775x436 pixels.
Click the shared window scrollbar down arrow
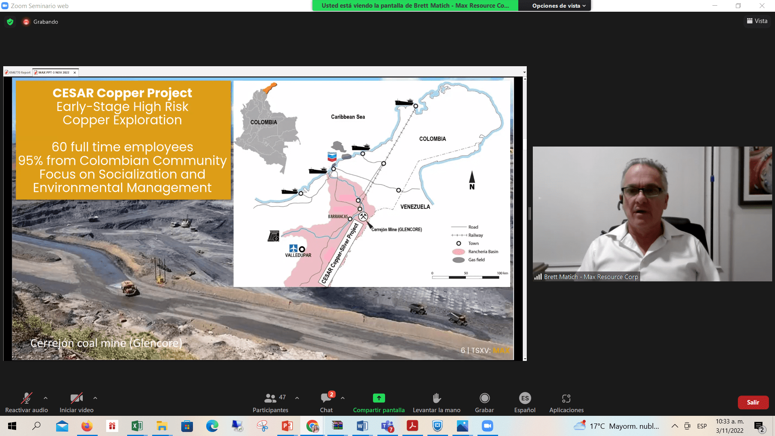point(525,358)
